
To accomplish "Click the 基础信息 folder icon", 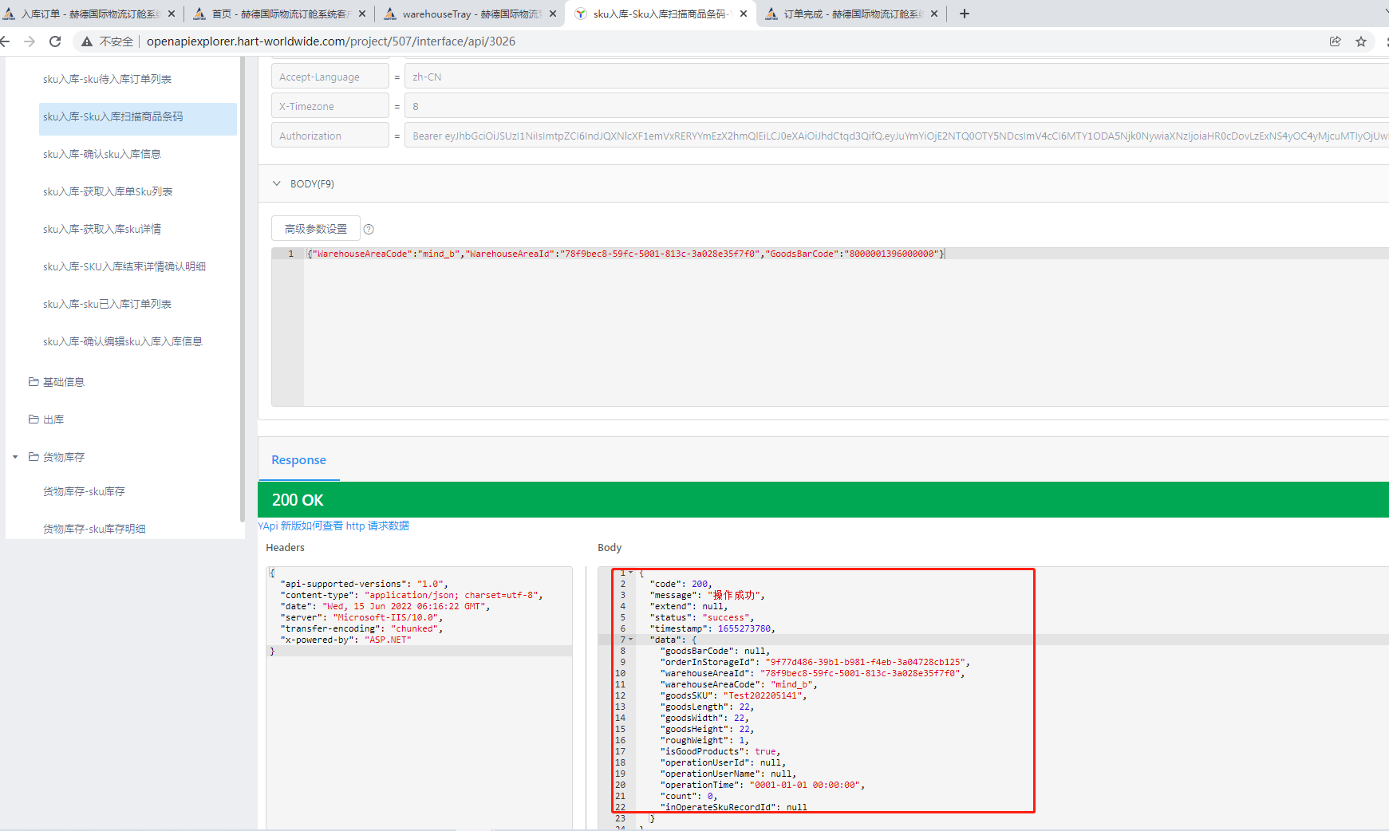I will pos(34,382).
